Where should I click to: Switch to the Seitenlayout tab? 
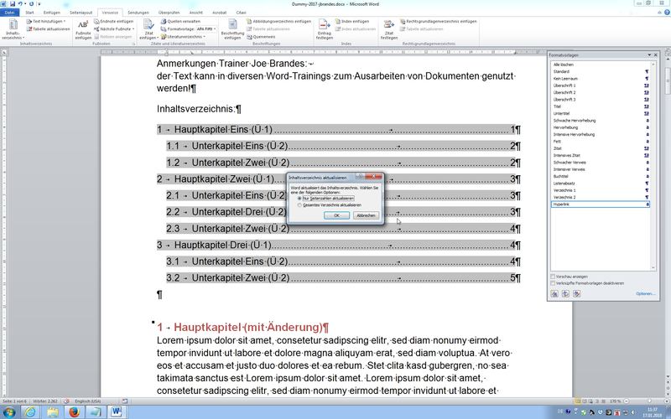(81, 13)
